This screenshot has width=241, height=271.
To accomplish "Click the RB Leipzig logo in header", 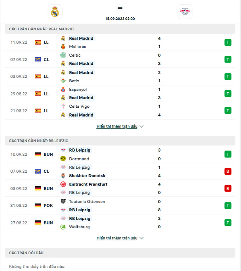I will (x=185, y=12).
